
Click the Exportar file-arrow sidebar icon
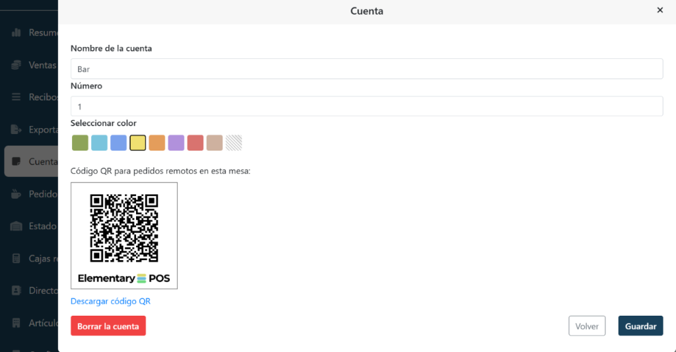pos(17,129)
